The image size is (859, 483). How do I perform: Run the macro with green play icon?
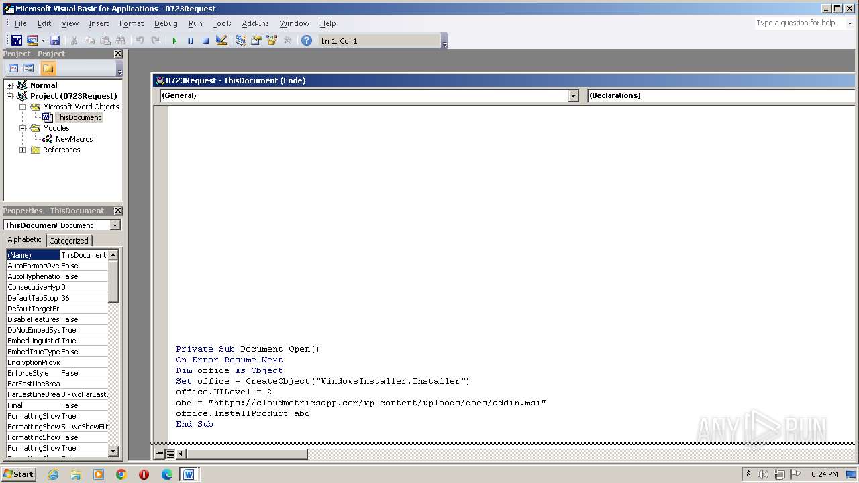click(174, 41)
